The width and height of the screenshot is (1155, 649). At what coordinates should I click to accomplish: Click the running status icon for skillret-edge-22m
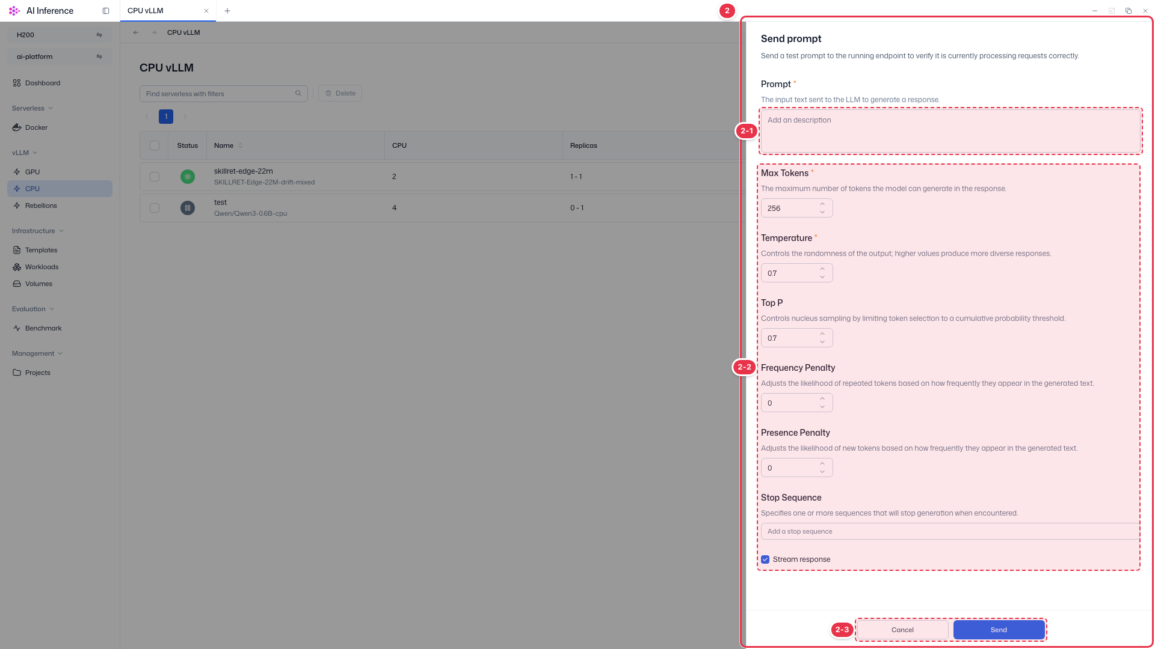188,177
